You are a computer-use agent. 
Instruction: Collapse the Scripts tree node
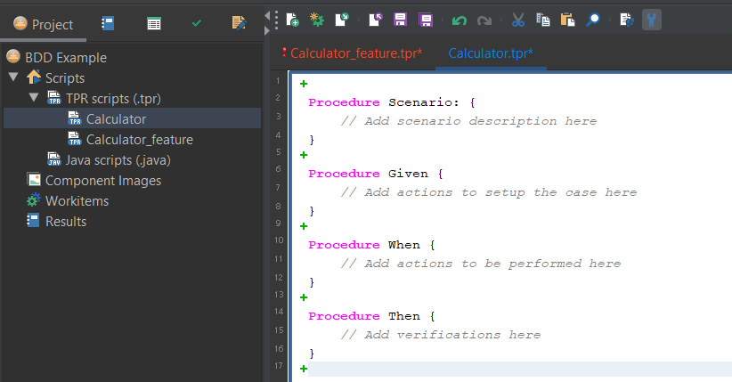13,77
